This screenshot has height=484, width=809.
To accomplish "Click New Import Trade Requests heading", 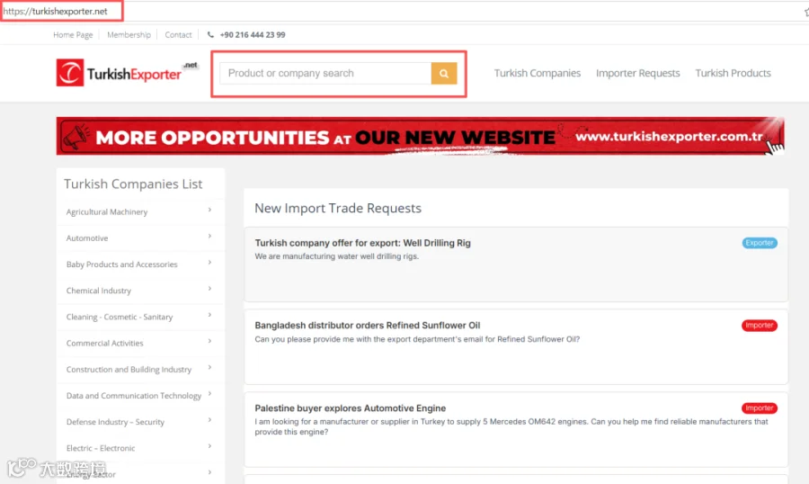I will point(338,208).
